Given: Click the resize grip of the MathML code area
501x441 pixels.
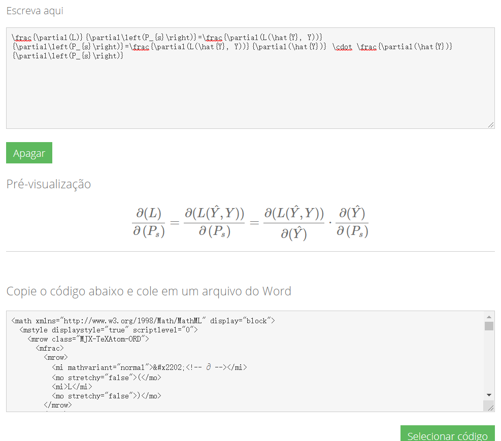Looking at the screenshot, I should (491, 406).
